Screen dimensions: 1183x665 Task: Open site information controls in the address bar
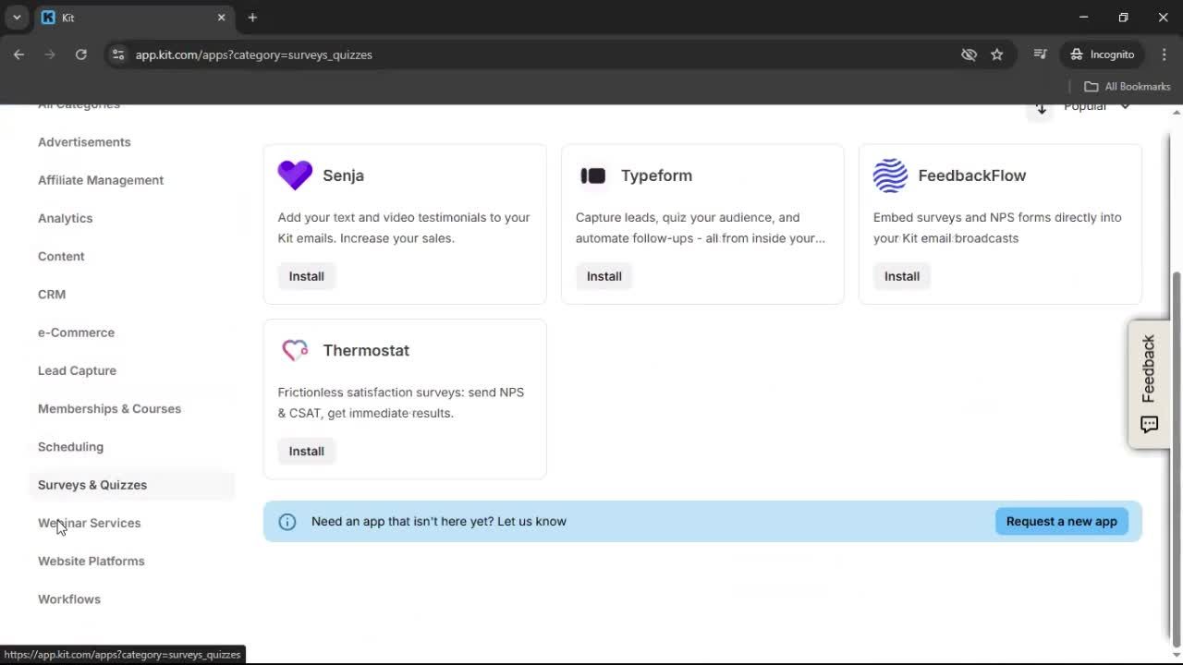pos(118,54)
